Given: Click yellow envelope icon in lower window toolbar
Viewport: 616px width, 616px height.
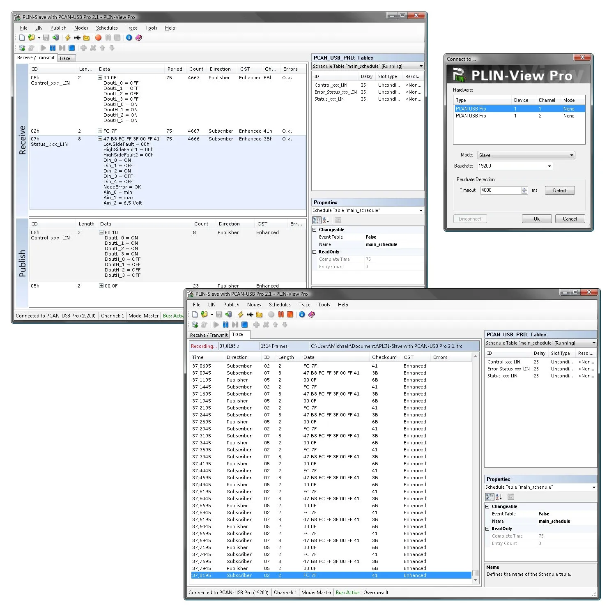Looking at the screenshot, I should tap(259, 315).
